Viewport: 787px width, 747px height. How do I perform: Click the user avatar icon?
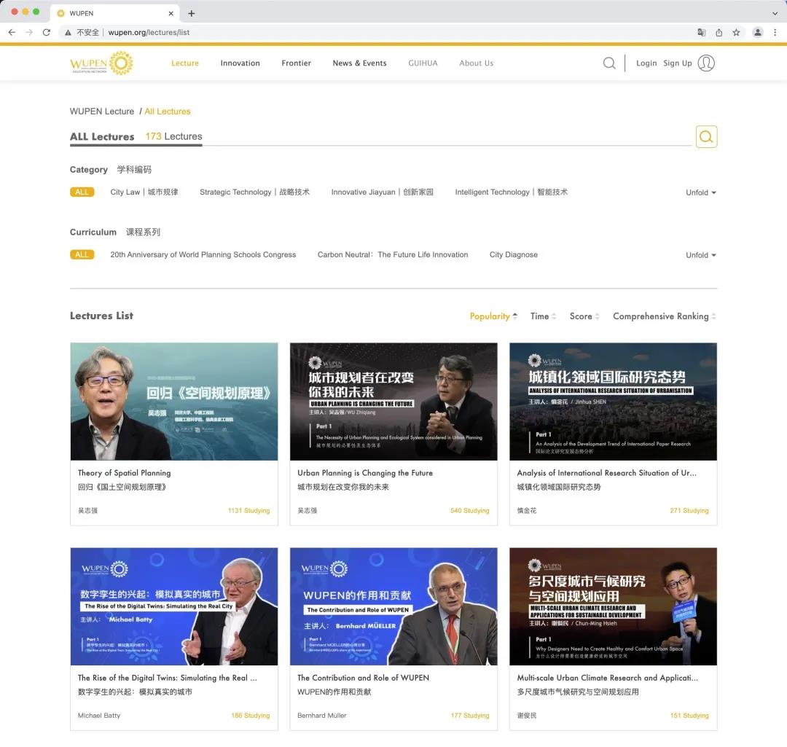705,63
